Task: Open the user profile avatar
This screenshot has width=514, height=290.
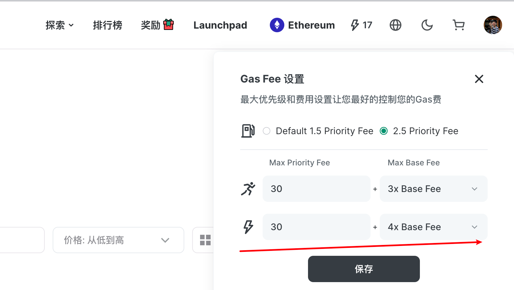Action: (493, 25)
